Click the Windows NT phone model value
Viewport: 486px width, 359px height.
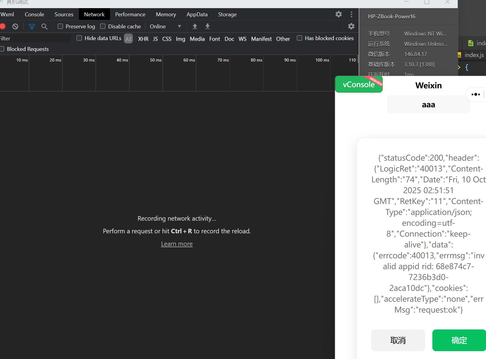pyautogui.click(x=425, y=34)
